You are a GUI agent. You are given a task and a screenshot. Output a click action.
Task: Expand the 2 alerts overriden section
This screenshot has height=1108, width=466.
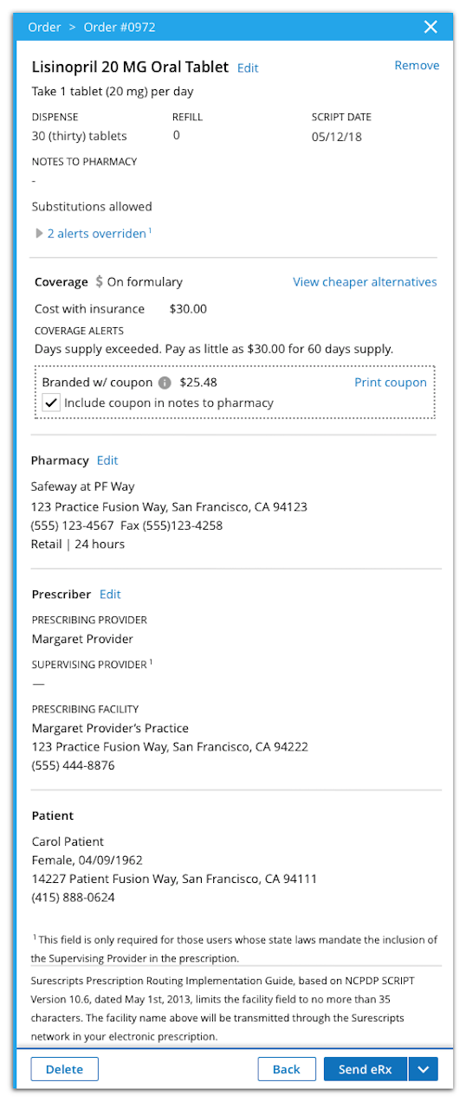96,234
